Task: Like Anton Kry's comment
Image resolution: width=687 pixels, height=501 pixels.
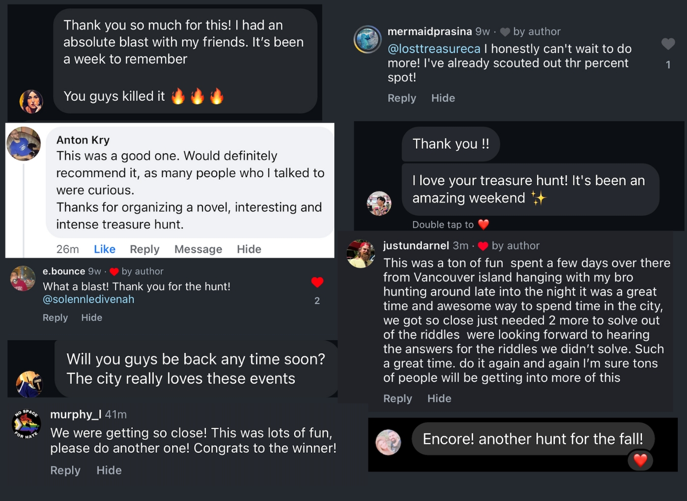Action: (104, 249)
